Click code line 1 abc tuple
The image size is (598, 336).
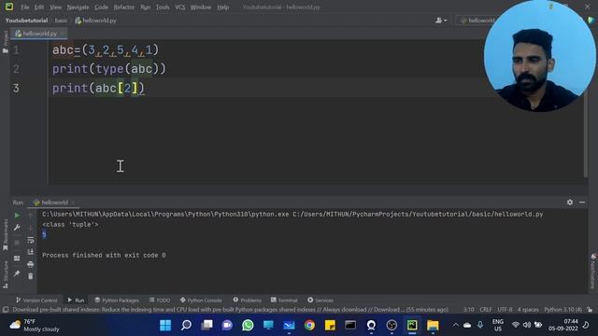(106, 49)
